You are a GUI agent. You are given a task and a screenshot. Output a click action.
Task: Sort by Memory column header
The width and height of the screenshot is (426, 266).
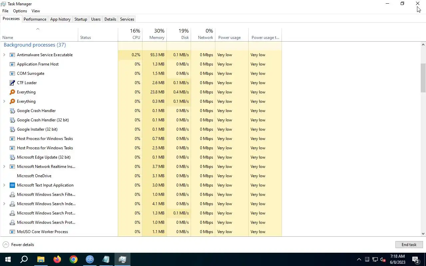[x=154, y=34]
